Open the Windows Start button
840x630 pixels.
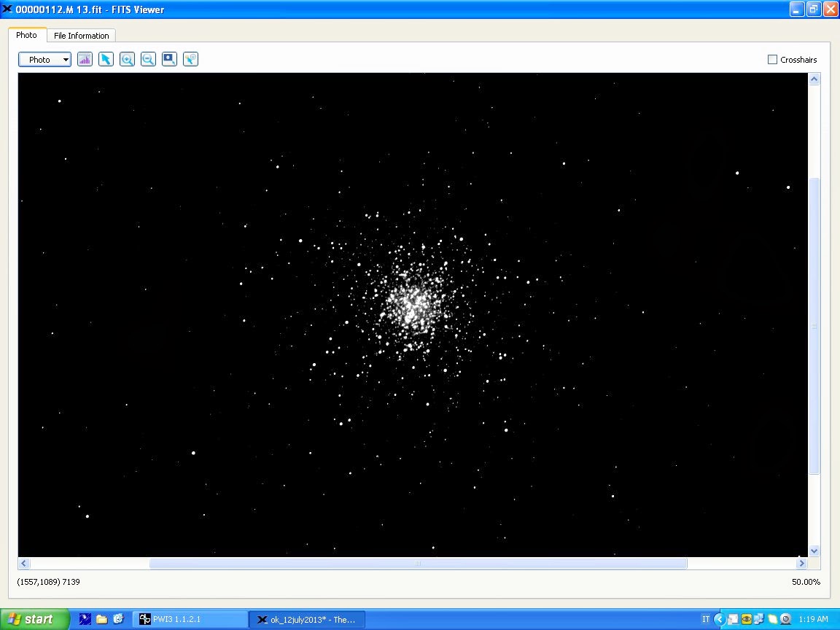point(35,619)
